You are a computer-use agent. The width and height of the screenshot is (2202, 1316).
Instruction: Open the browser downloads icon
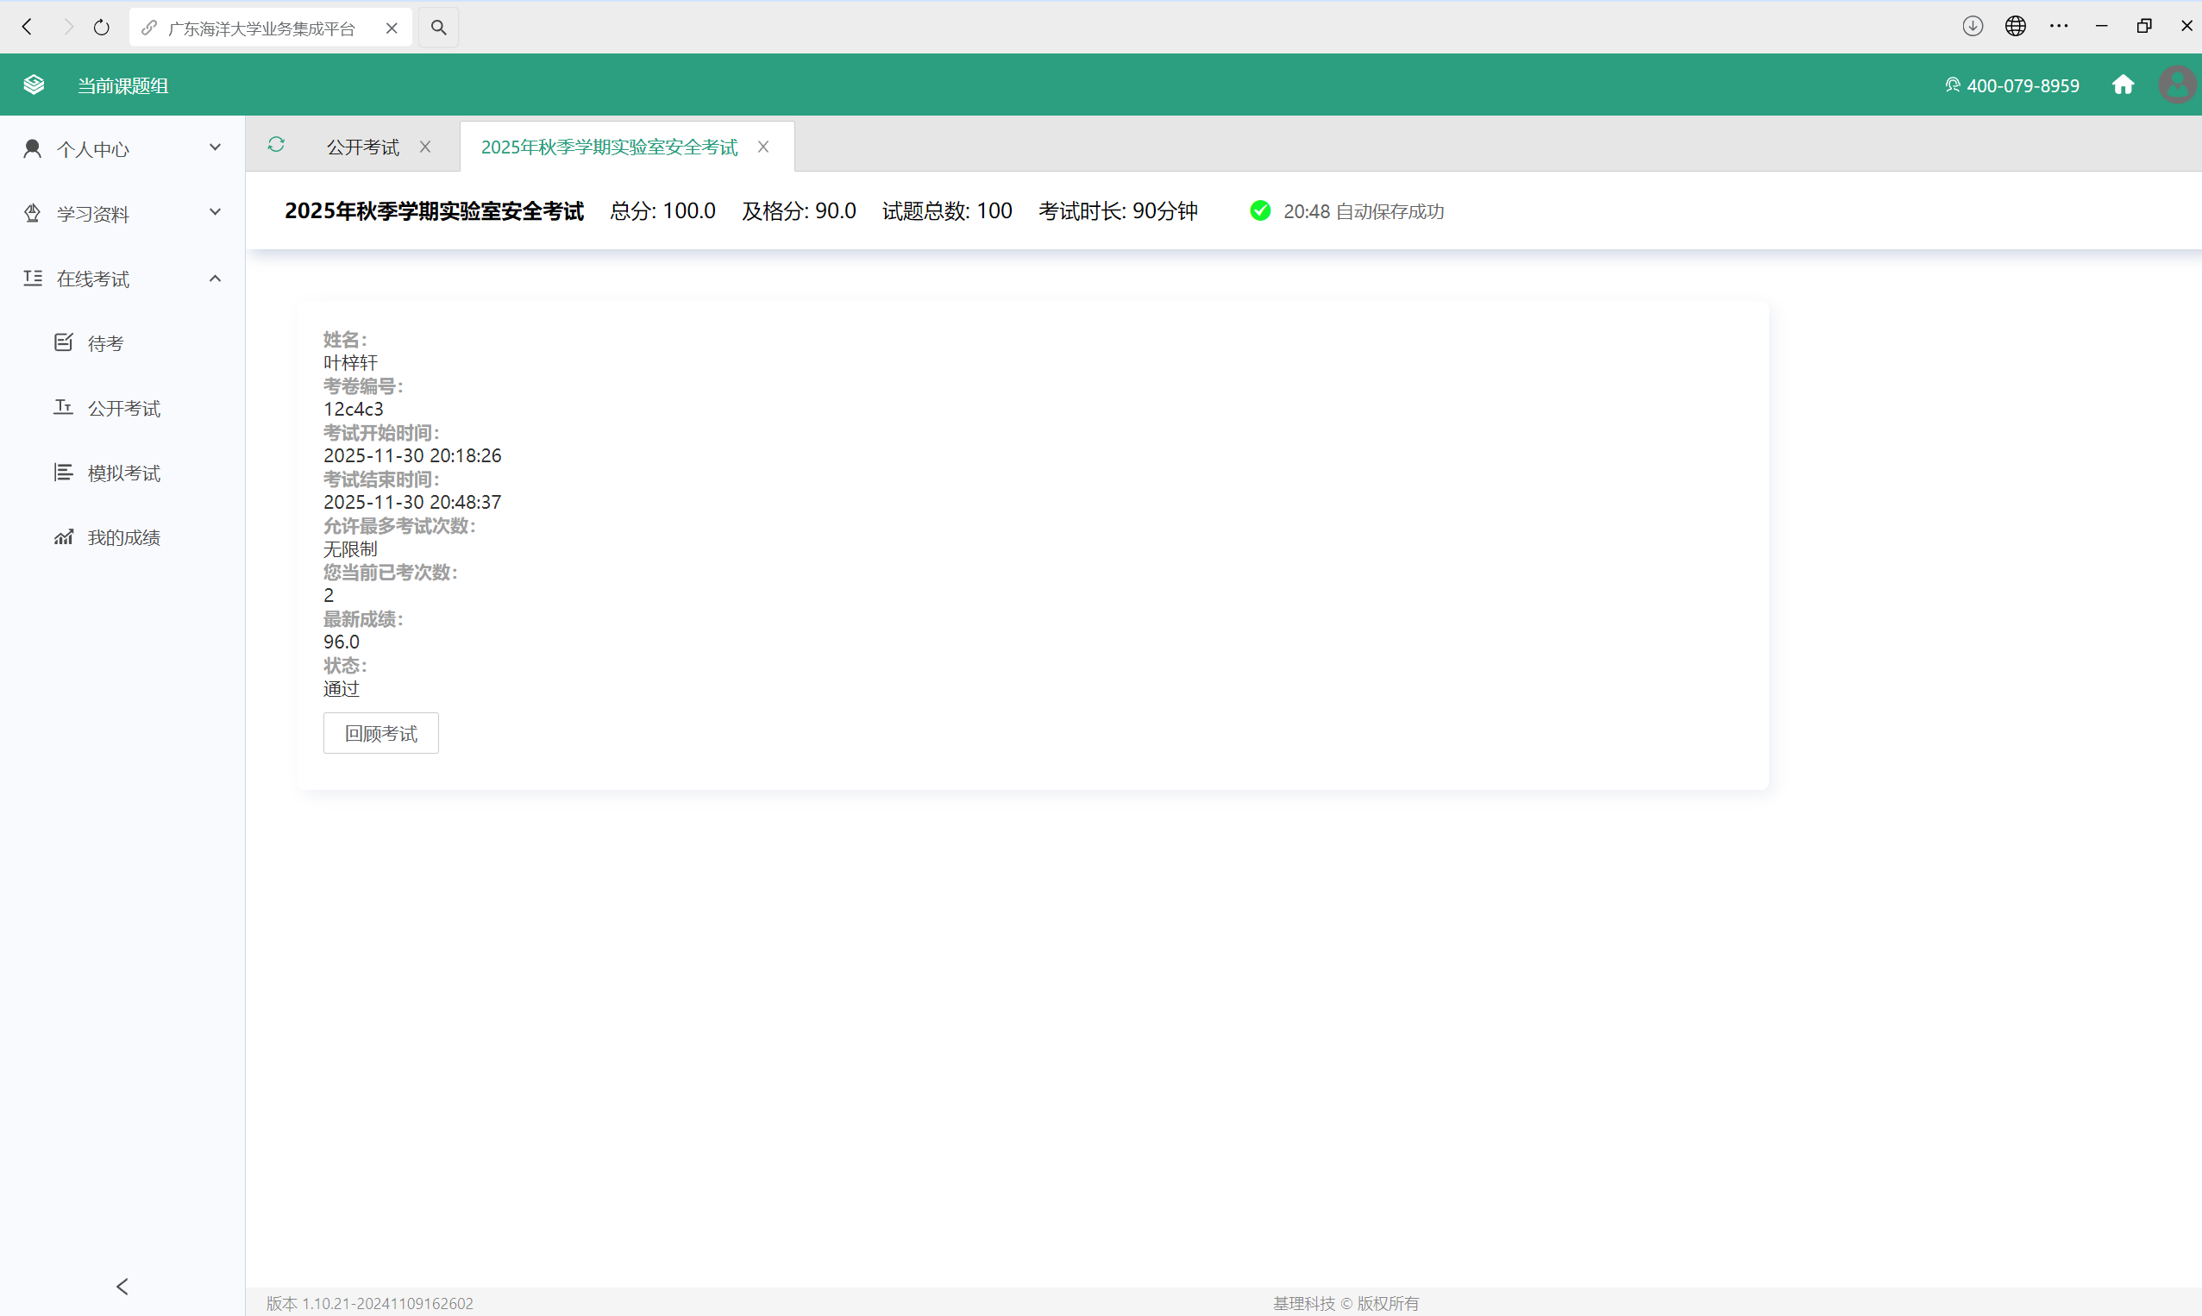pos(1973,27)
